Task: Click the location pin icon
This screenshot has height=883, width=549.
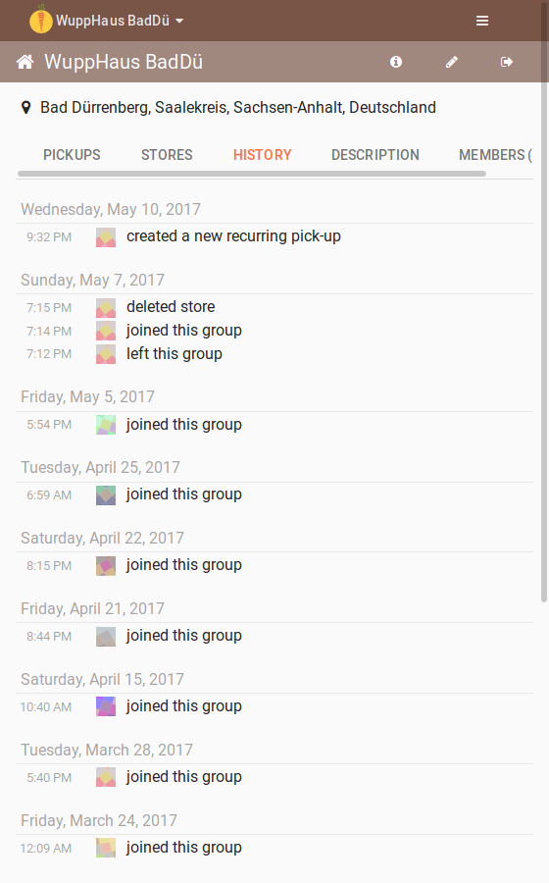Action: [x=25, y=108]
